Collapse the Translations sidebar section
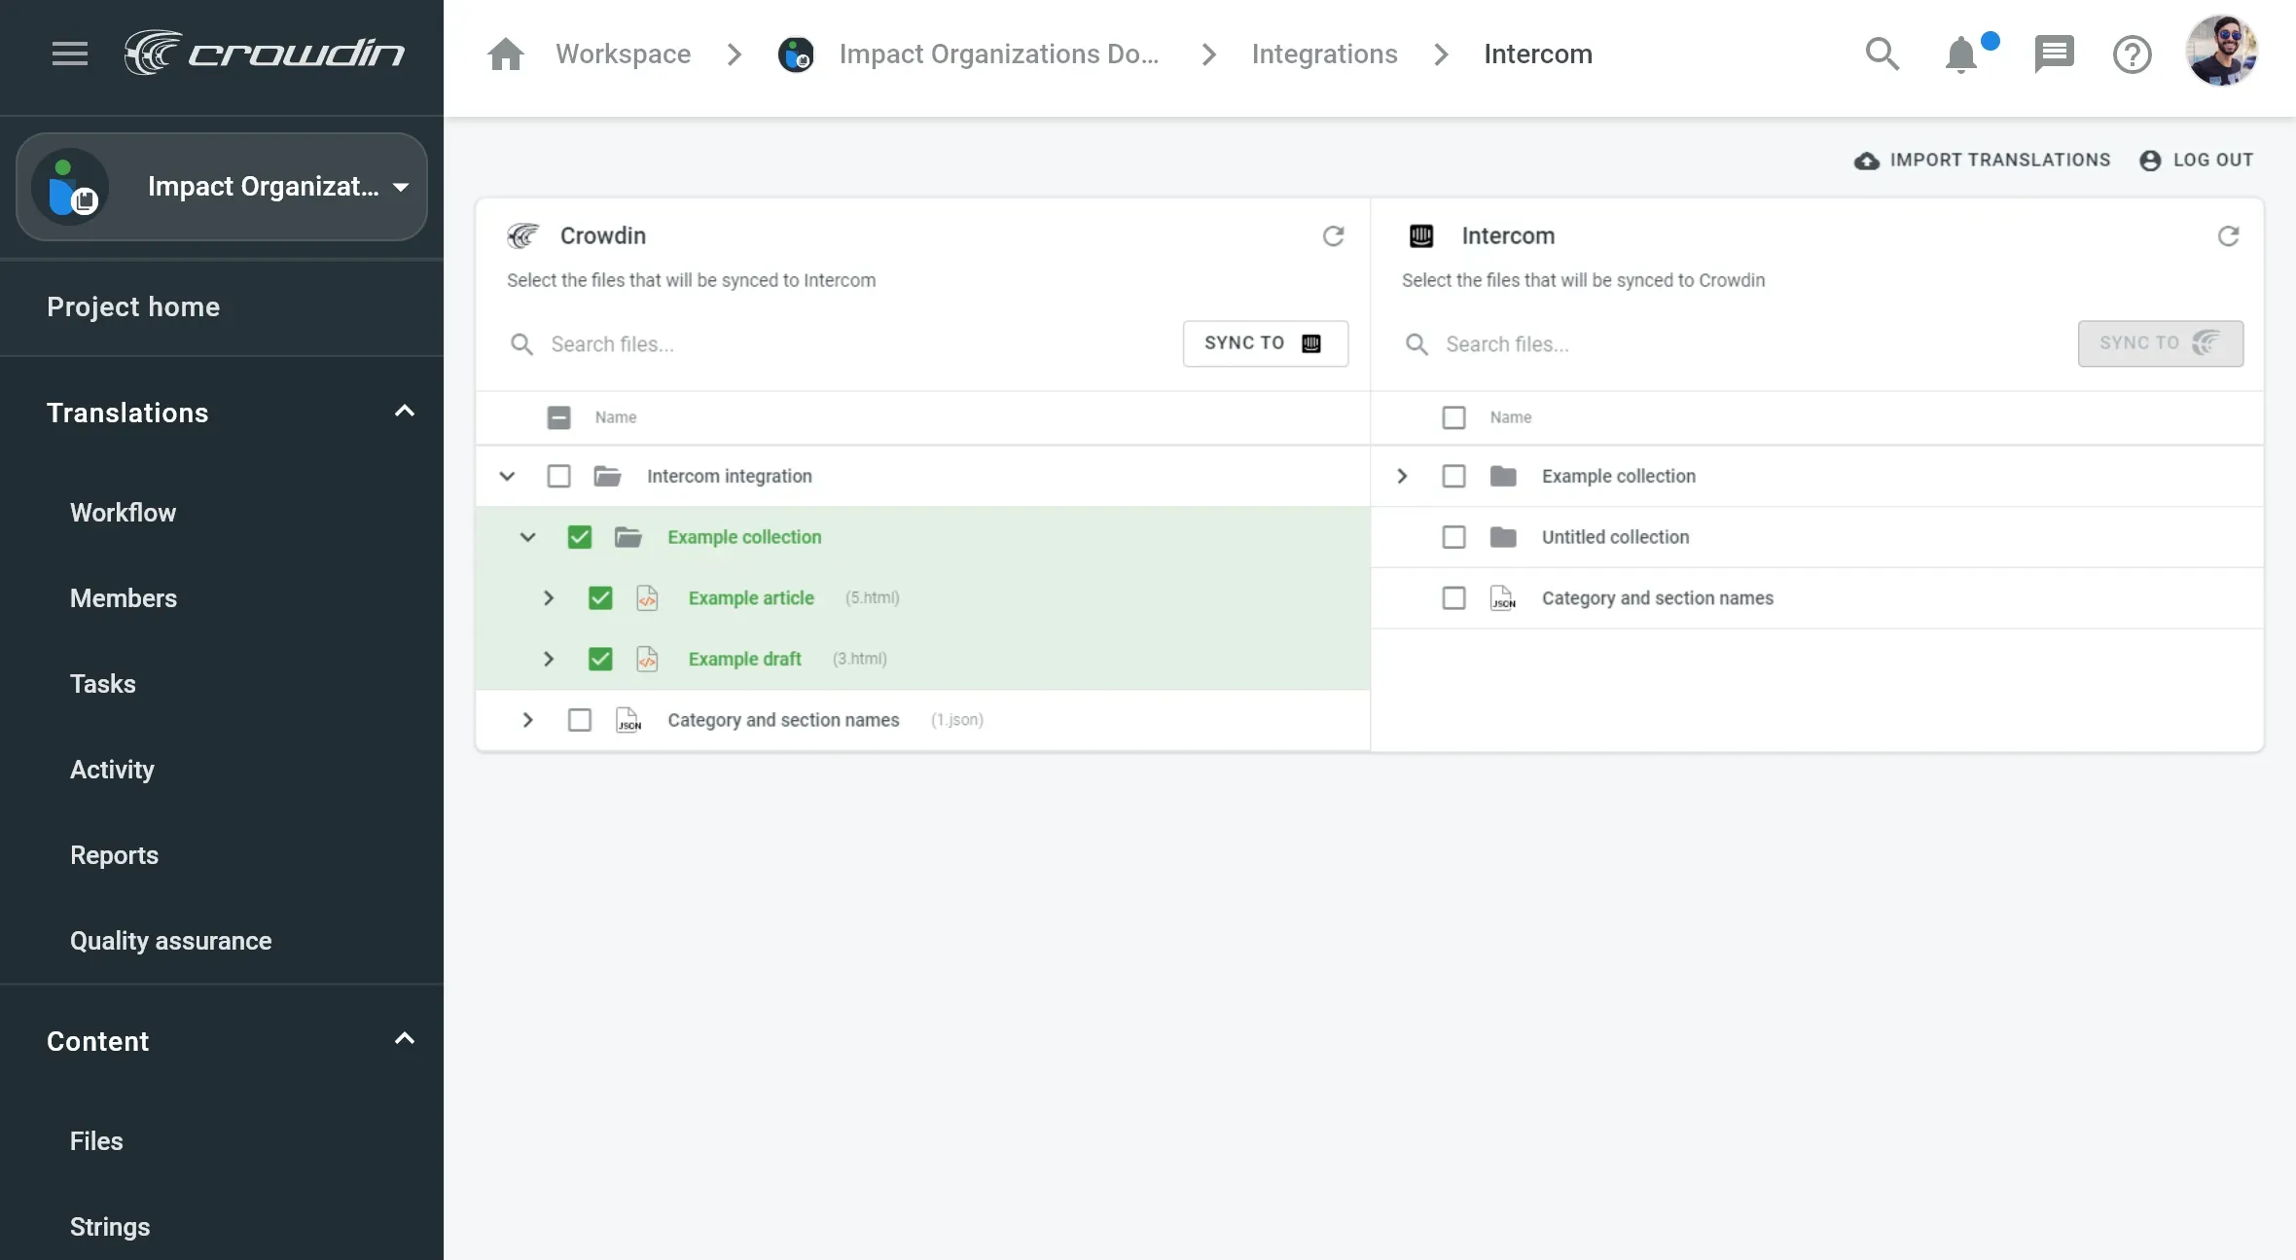This screenshot has width=2296, height=1260. 404,412
